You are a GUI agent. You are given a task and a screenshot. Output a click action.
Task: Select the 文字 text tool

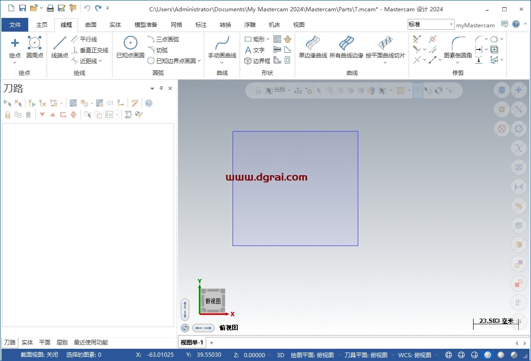(x=255, y=50)
